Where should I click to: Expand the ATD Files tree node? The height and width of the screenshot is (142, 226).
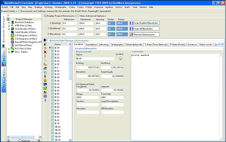(9, 26)
